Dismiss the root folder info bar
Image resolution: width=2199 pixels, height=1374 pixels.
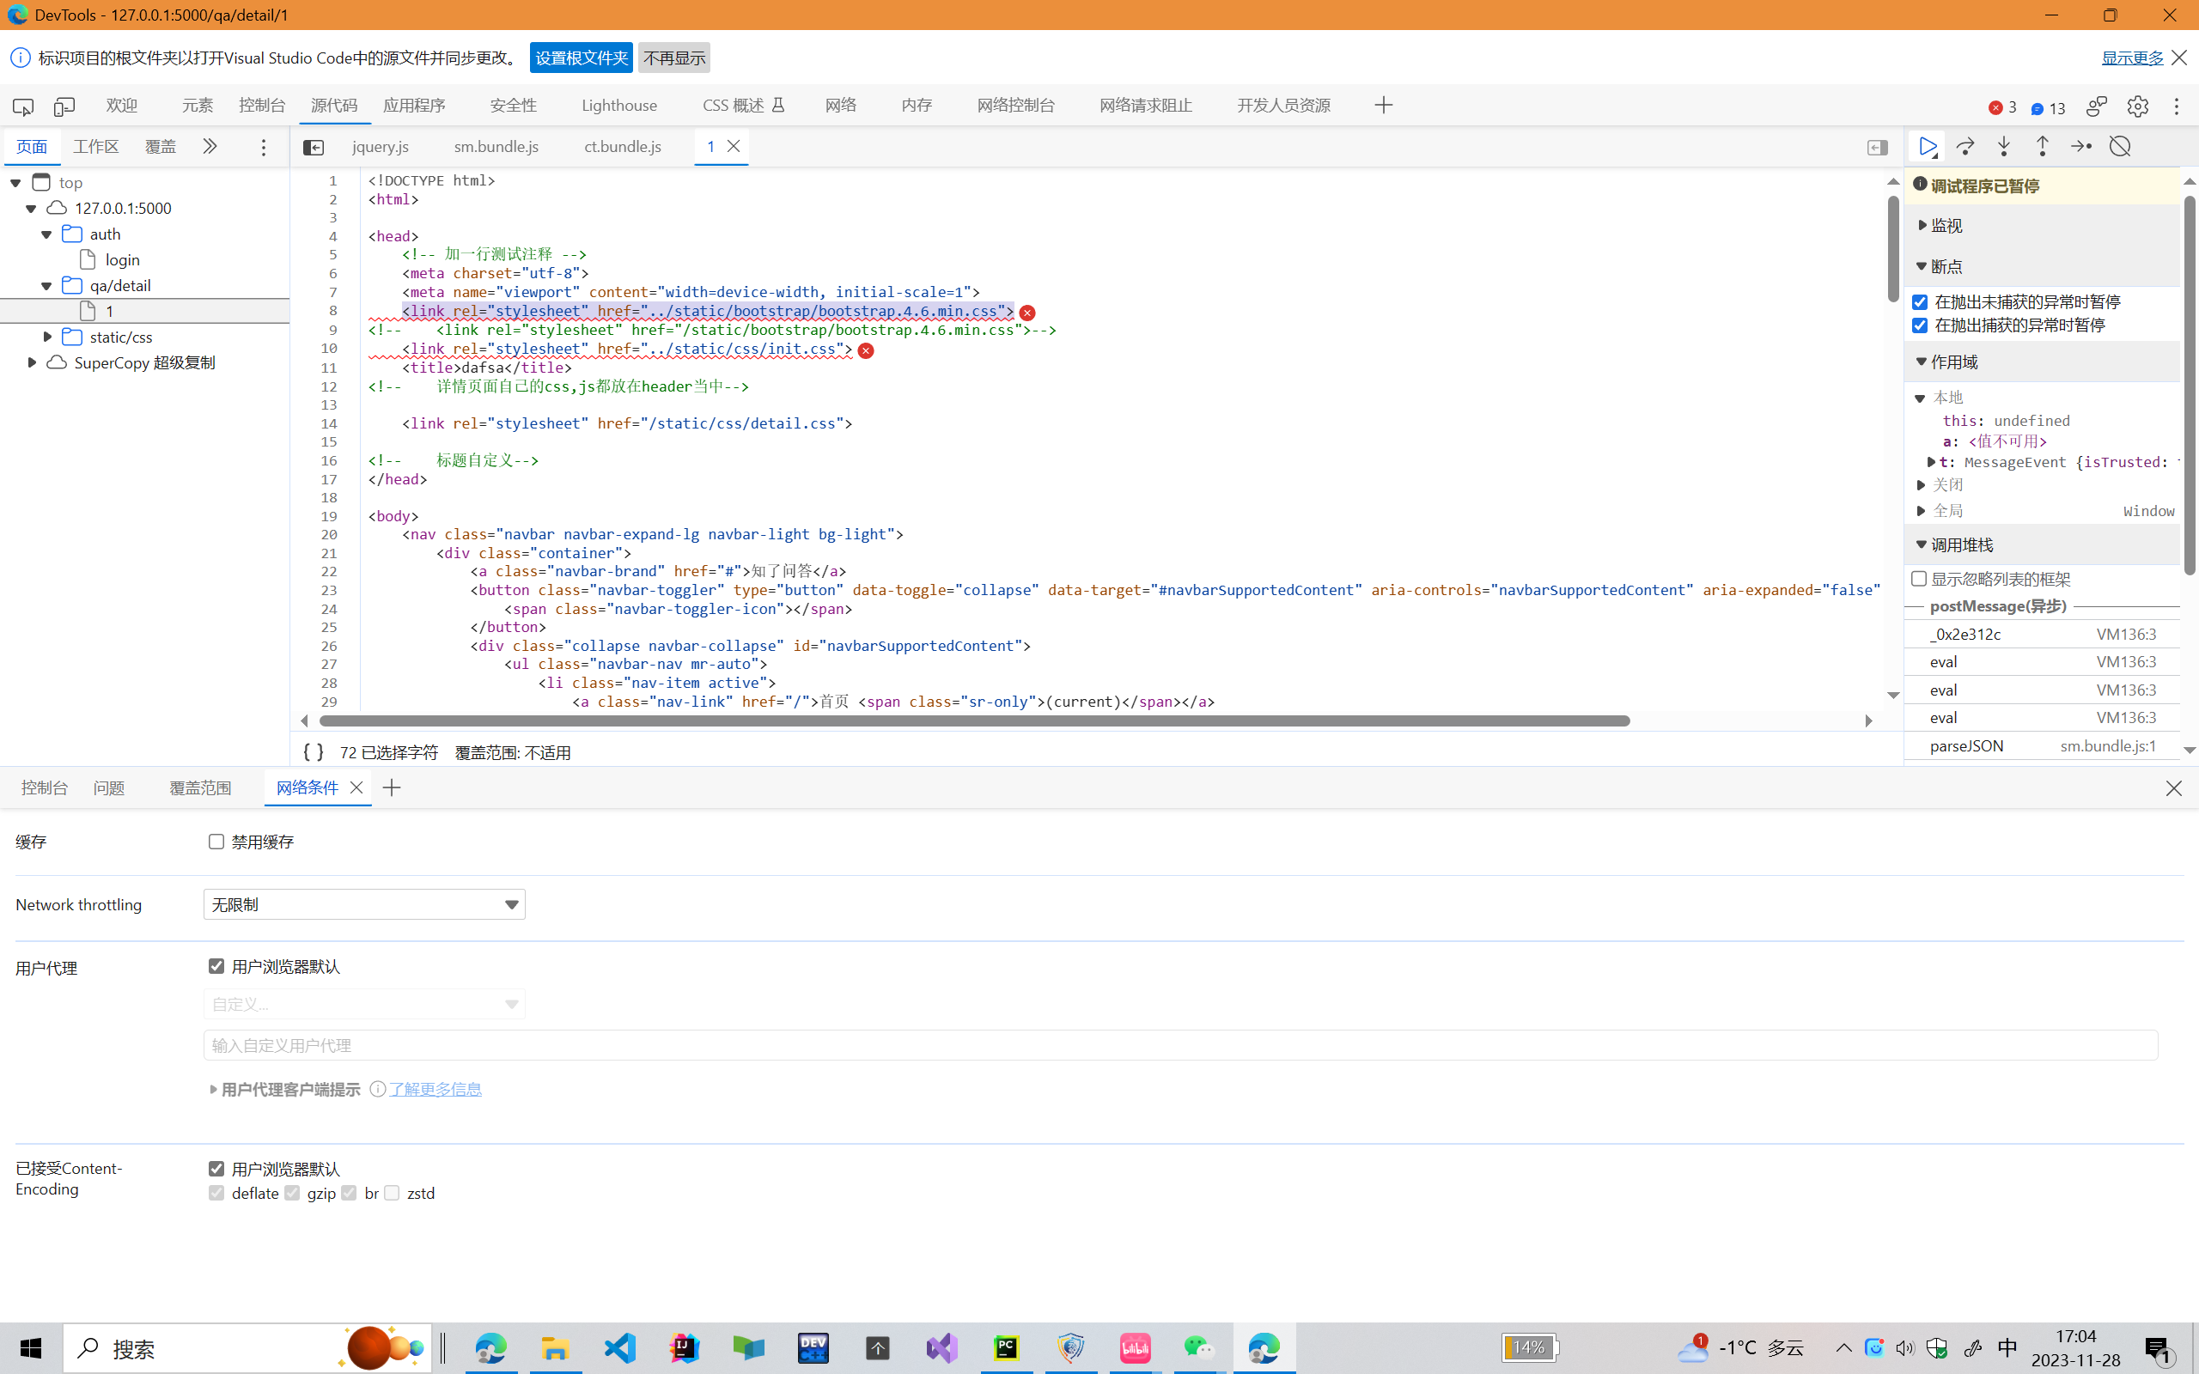click(x=2179, y=58)
